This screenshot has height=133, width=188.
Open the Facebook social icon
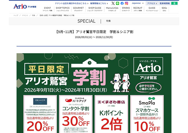coord(122,3)
